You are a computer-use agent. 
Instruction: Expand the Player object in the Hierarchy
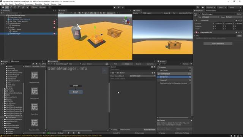pyautogui.click(x=7, y=27)
